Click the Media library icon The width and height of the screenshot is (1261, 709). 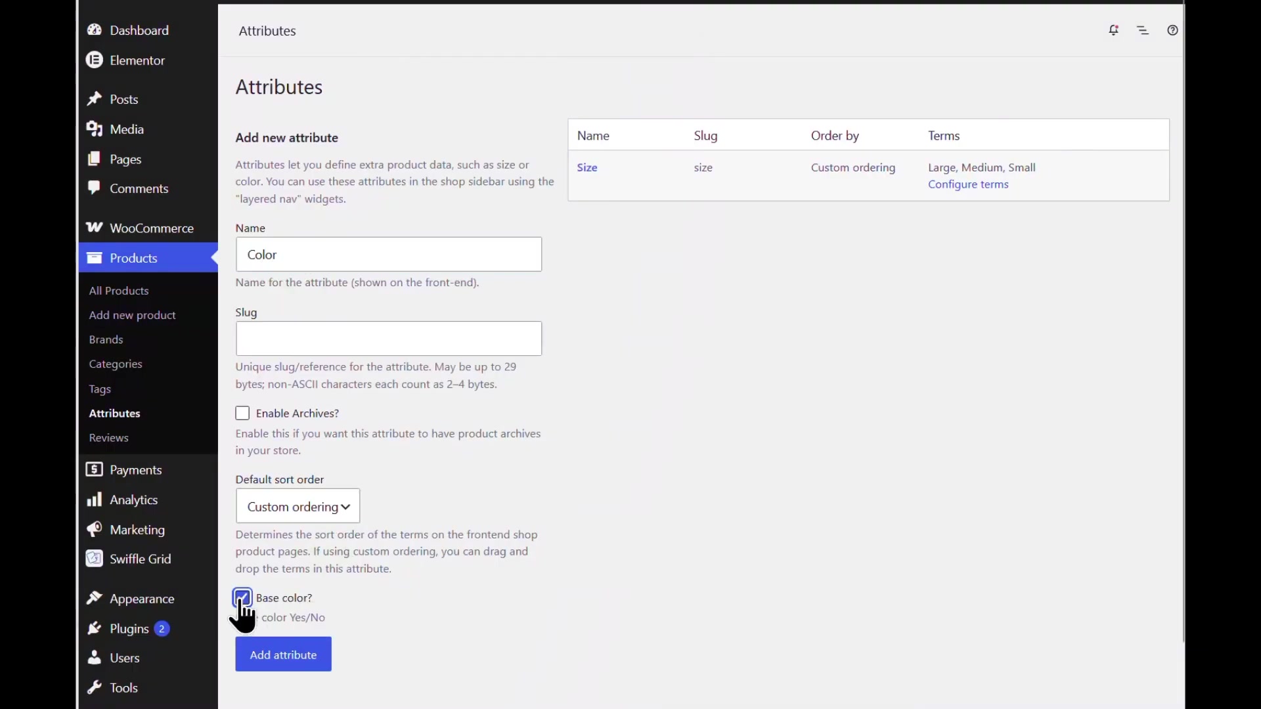95,129
